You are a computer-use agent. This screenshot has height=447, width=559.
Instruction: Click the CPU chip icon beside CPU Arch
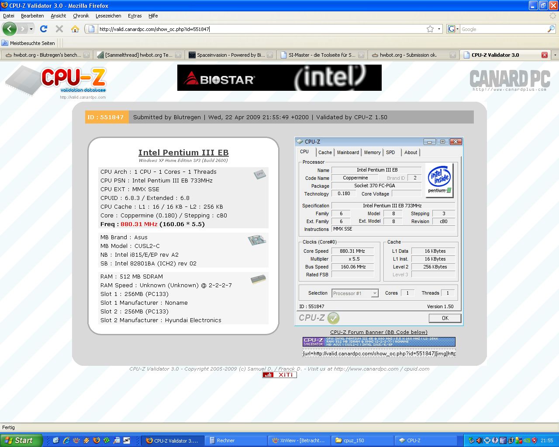coord(259,174)
